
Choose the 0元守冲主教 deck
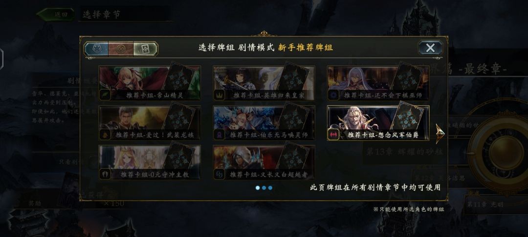pos(150,162)
